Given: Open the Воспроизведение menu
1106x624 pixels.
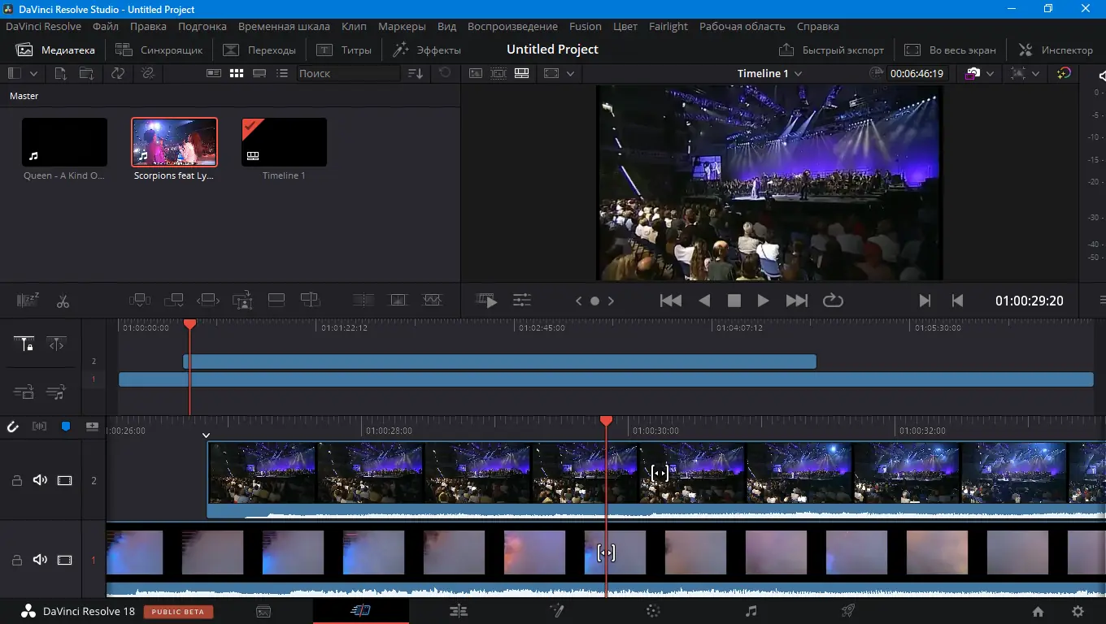Looking at the screenshot, I should tap(512, 26).
